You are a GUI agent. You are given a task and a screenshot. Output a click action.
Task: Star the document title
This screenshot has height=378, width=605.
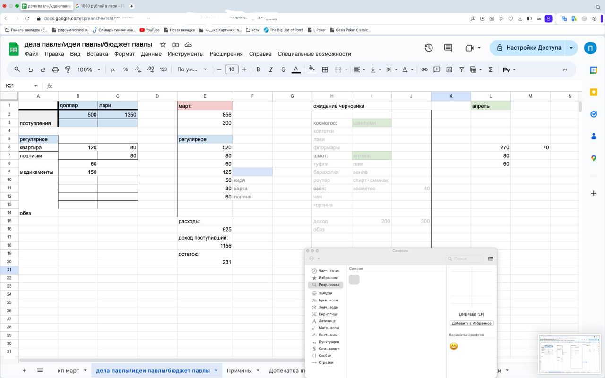163,44
